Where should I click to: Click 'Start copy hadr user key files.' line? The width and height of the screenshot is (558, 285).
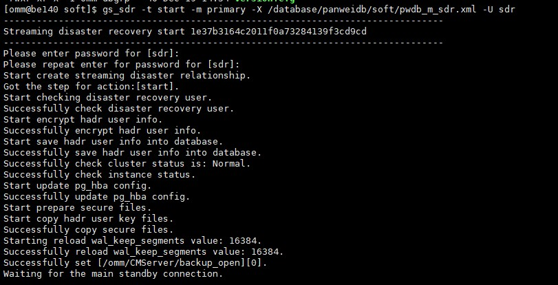pyautogui.click(x=89, y=219)
